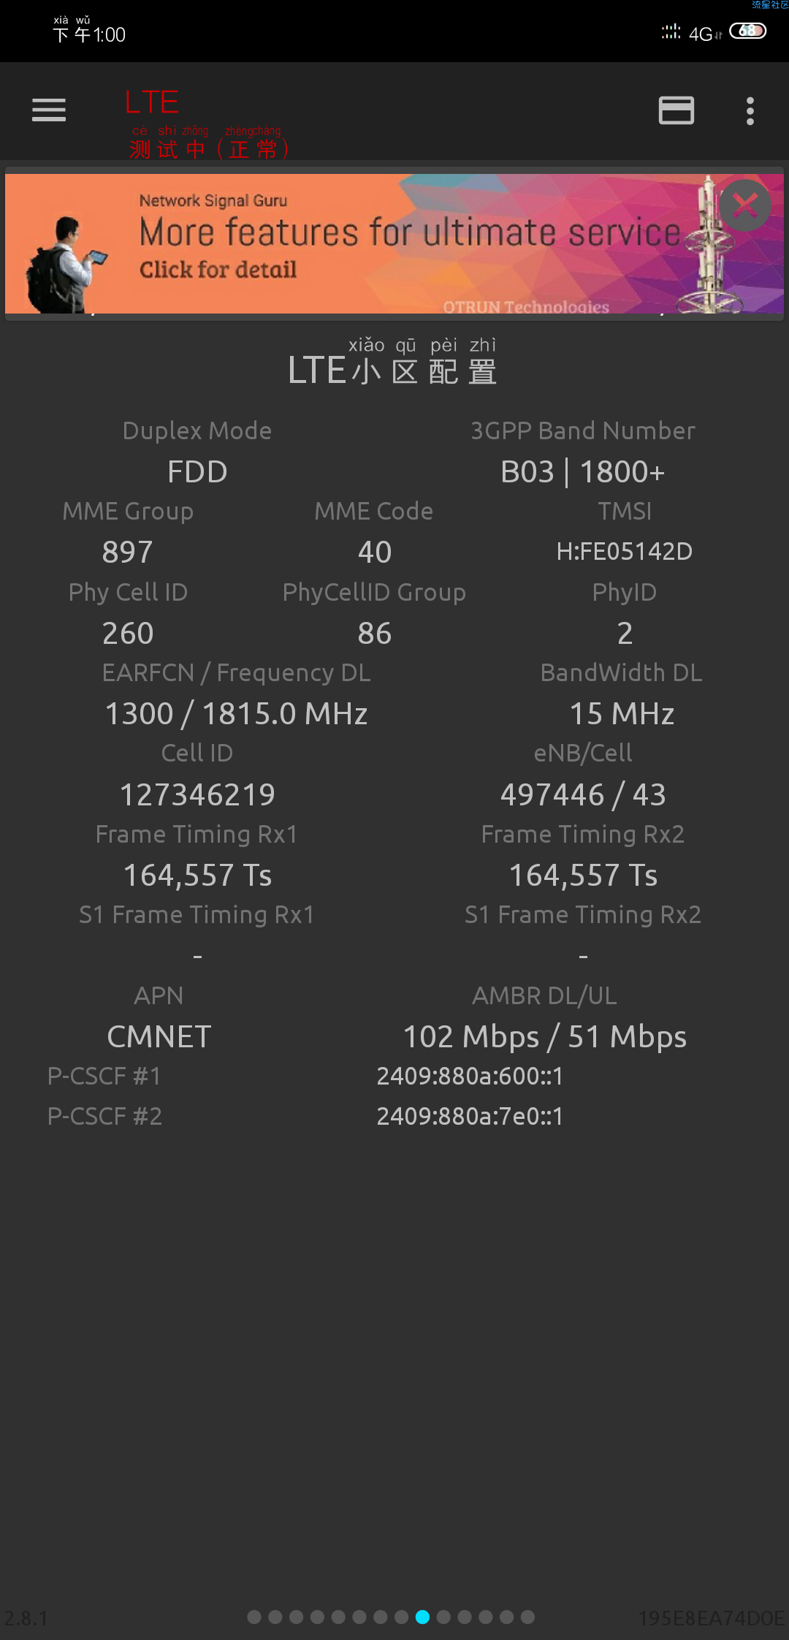Image resolution: width=789 pixels, height=1640 pixels.
Task: Tap the card view icon in toolbar
Action: [x=676, y=110]
